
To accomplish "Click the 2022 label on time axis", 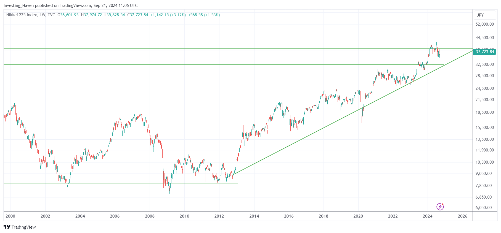I will click(393, 216).
